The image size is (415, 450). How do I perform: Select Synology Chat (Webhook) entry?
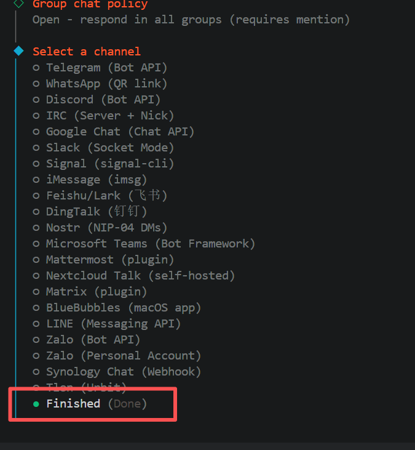pyautogui.click(x=124, y=372)
